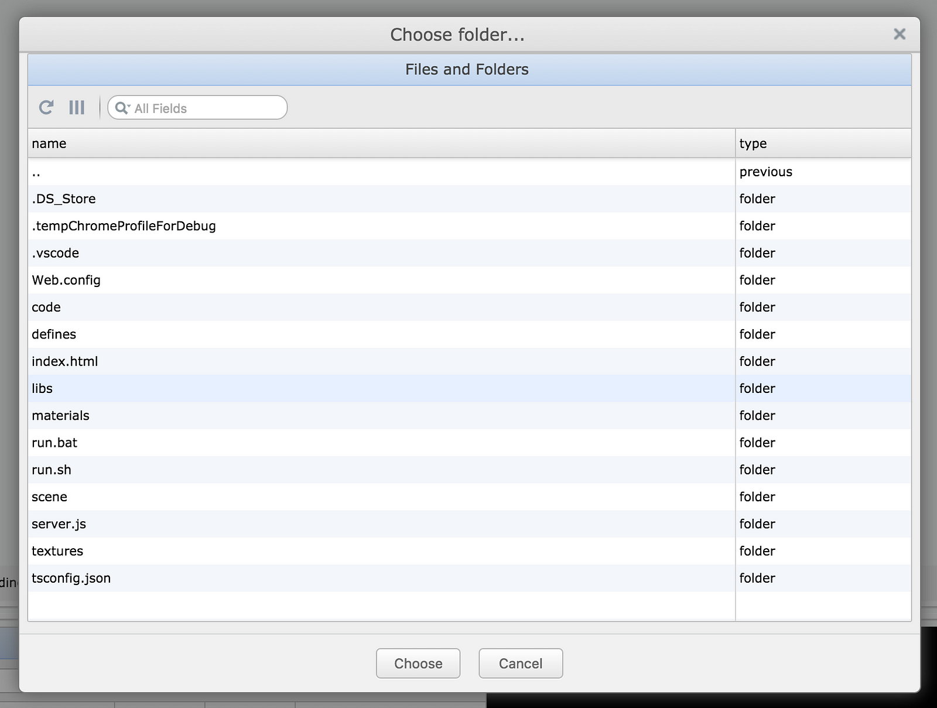Click the folder type cell for materials
This screenshot has height=708, width=937.
click(823, 416)
